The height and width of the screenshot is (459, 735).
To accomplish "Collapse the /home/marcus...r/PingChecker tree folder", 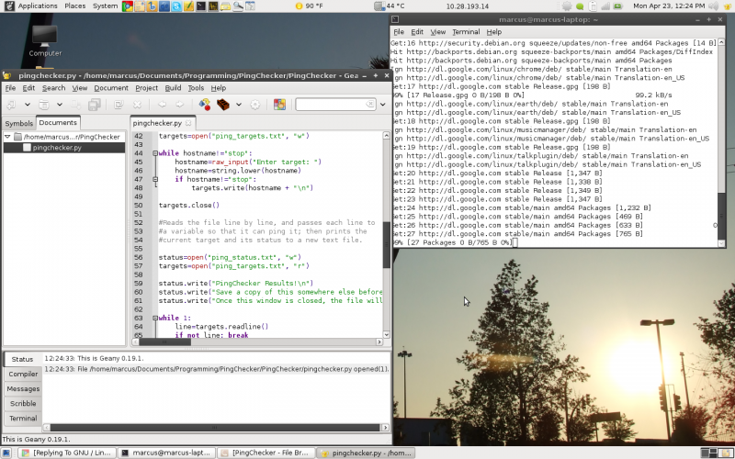I will pos(7,137).
